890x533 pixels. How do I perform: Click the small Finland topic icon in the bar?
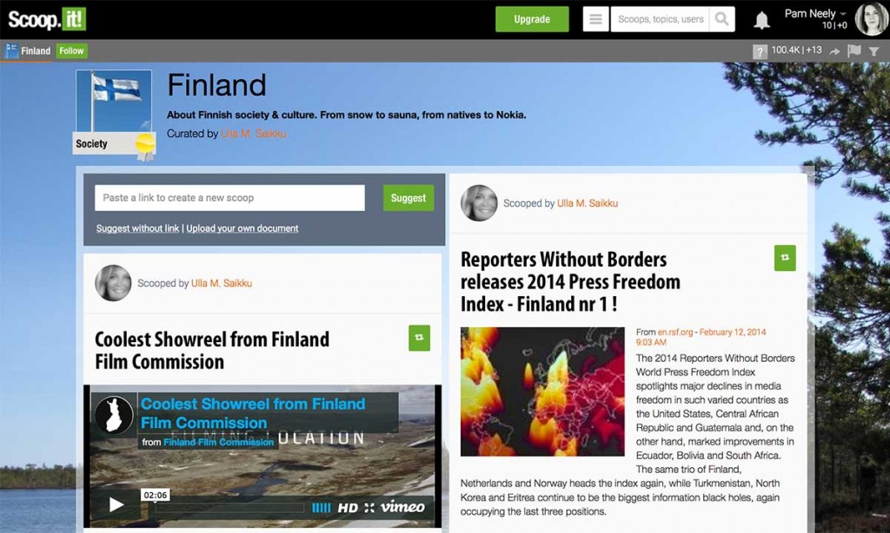(x=11, y=51)
